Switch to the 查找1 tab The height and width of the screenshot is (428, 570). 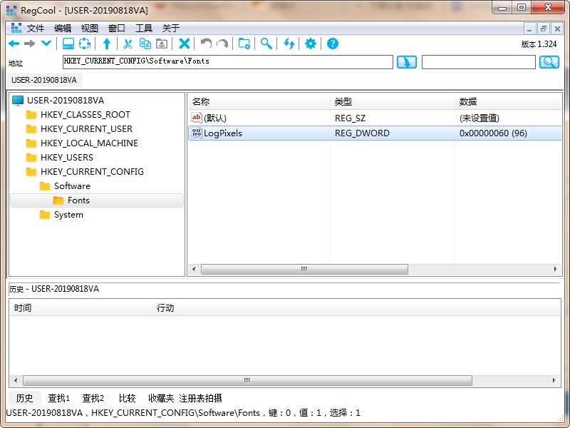pyautogui.click(x=59, y=398)
